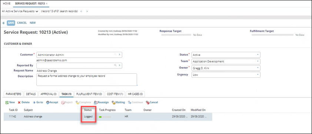Click search magnifier in Reported By field
The width and height of the screenshot is (312, 134).
pyautogui.click(x=115, y=65)
